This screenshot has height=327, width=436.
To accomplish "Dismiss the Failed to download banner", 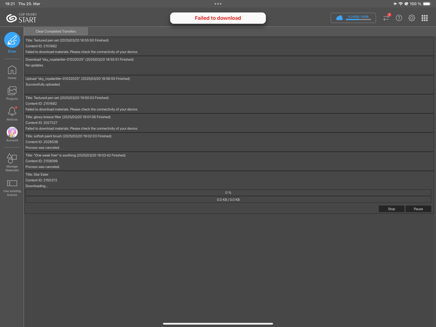I will 218,18.
